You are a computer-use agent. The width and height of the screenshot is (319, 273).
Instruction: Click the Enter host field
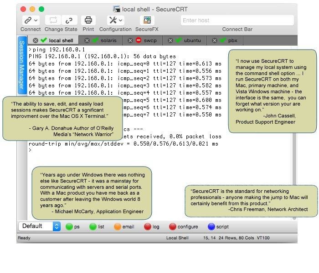click(237, 20)
